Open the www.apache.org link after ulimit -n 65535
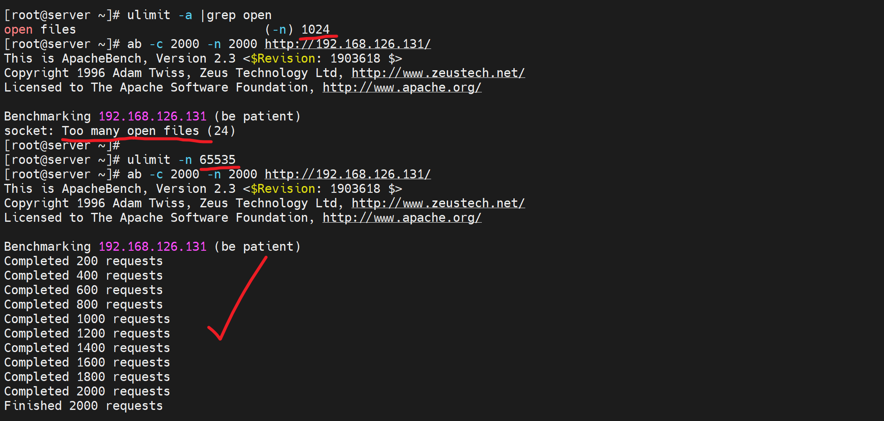This screenshot has height=421, width=884. 402,218
